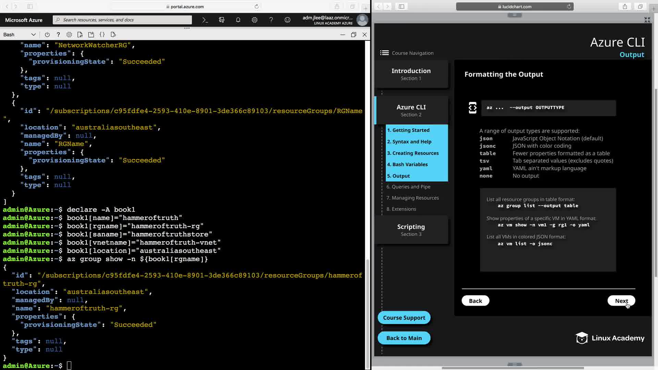Open the Cloud Shell editor braces icon
Image resolution: width=658 pixels, height=370 pixels.
[102, 35]
